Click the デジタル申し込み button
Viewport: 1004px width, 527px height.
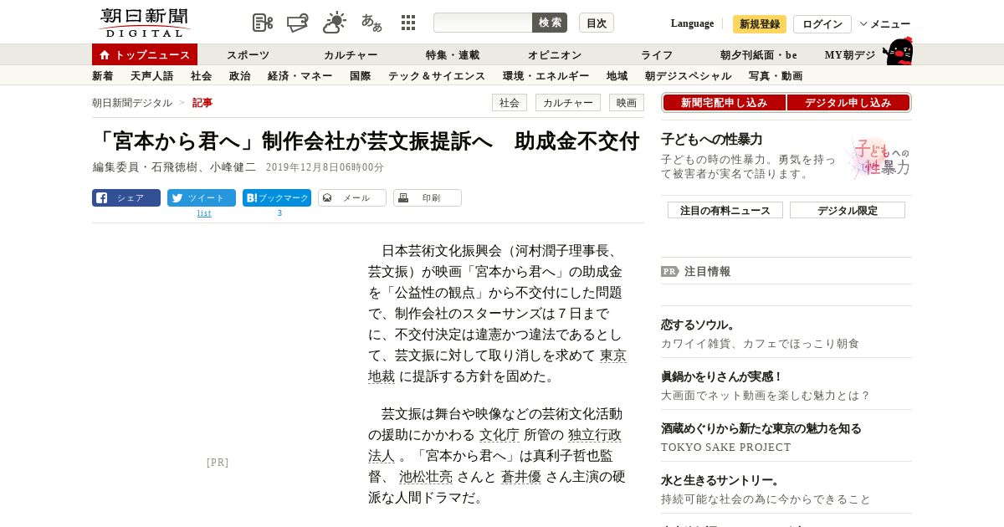pos(848,103)
